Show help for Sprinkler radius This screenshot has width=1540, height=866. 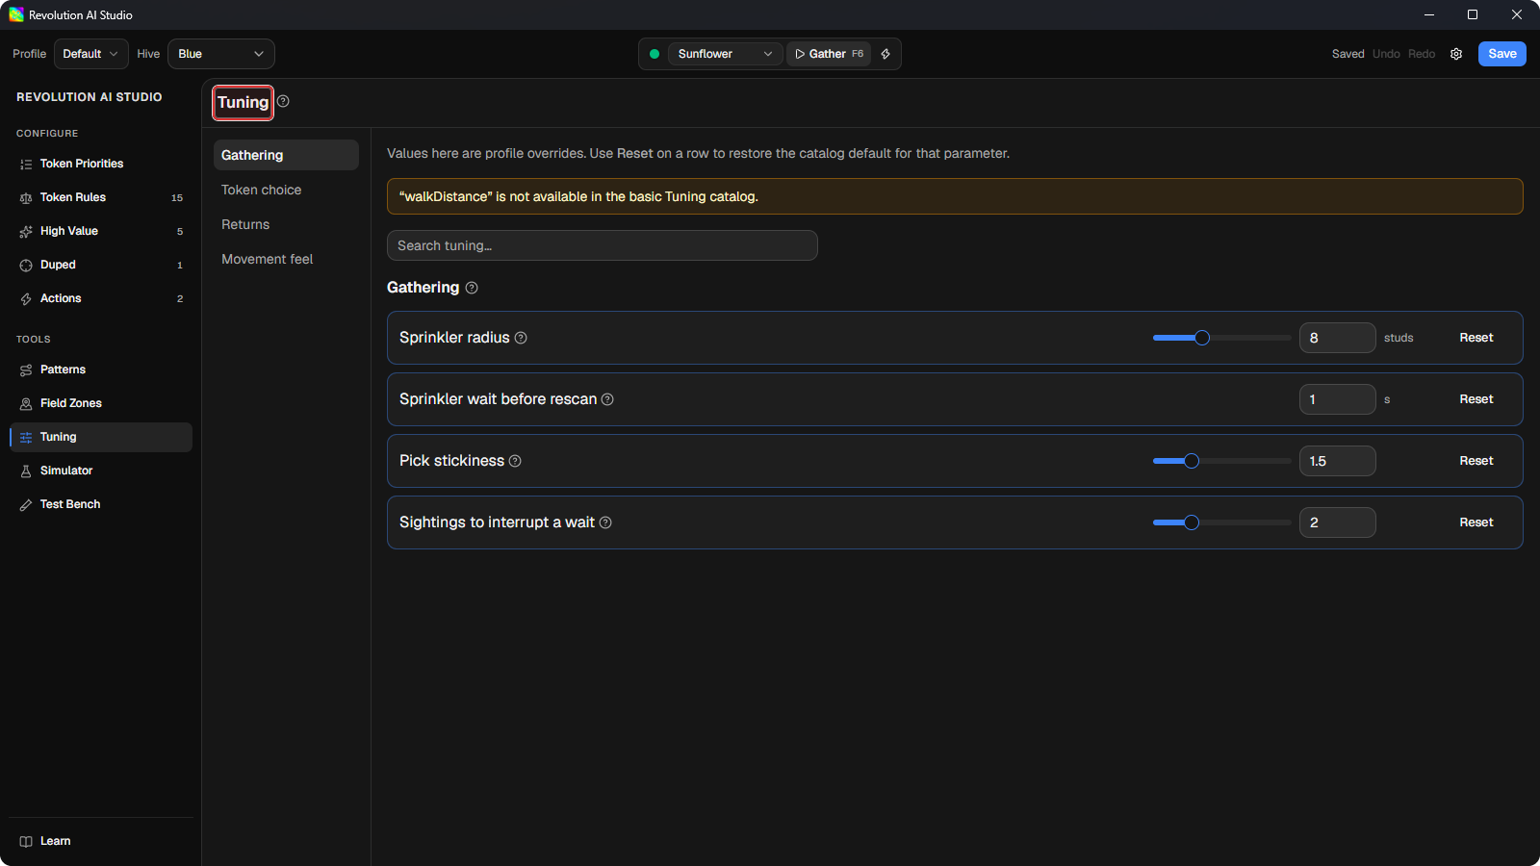tap(521, 338)
